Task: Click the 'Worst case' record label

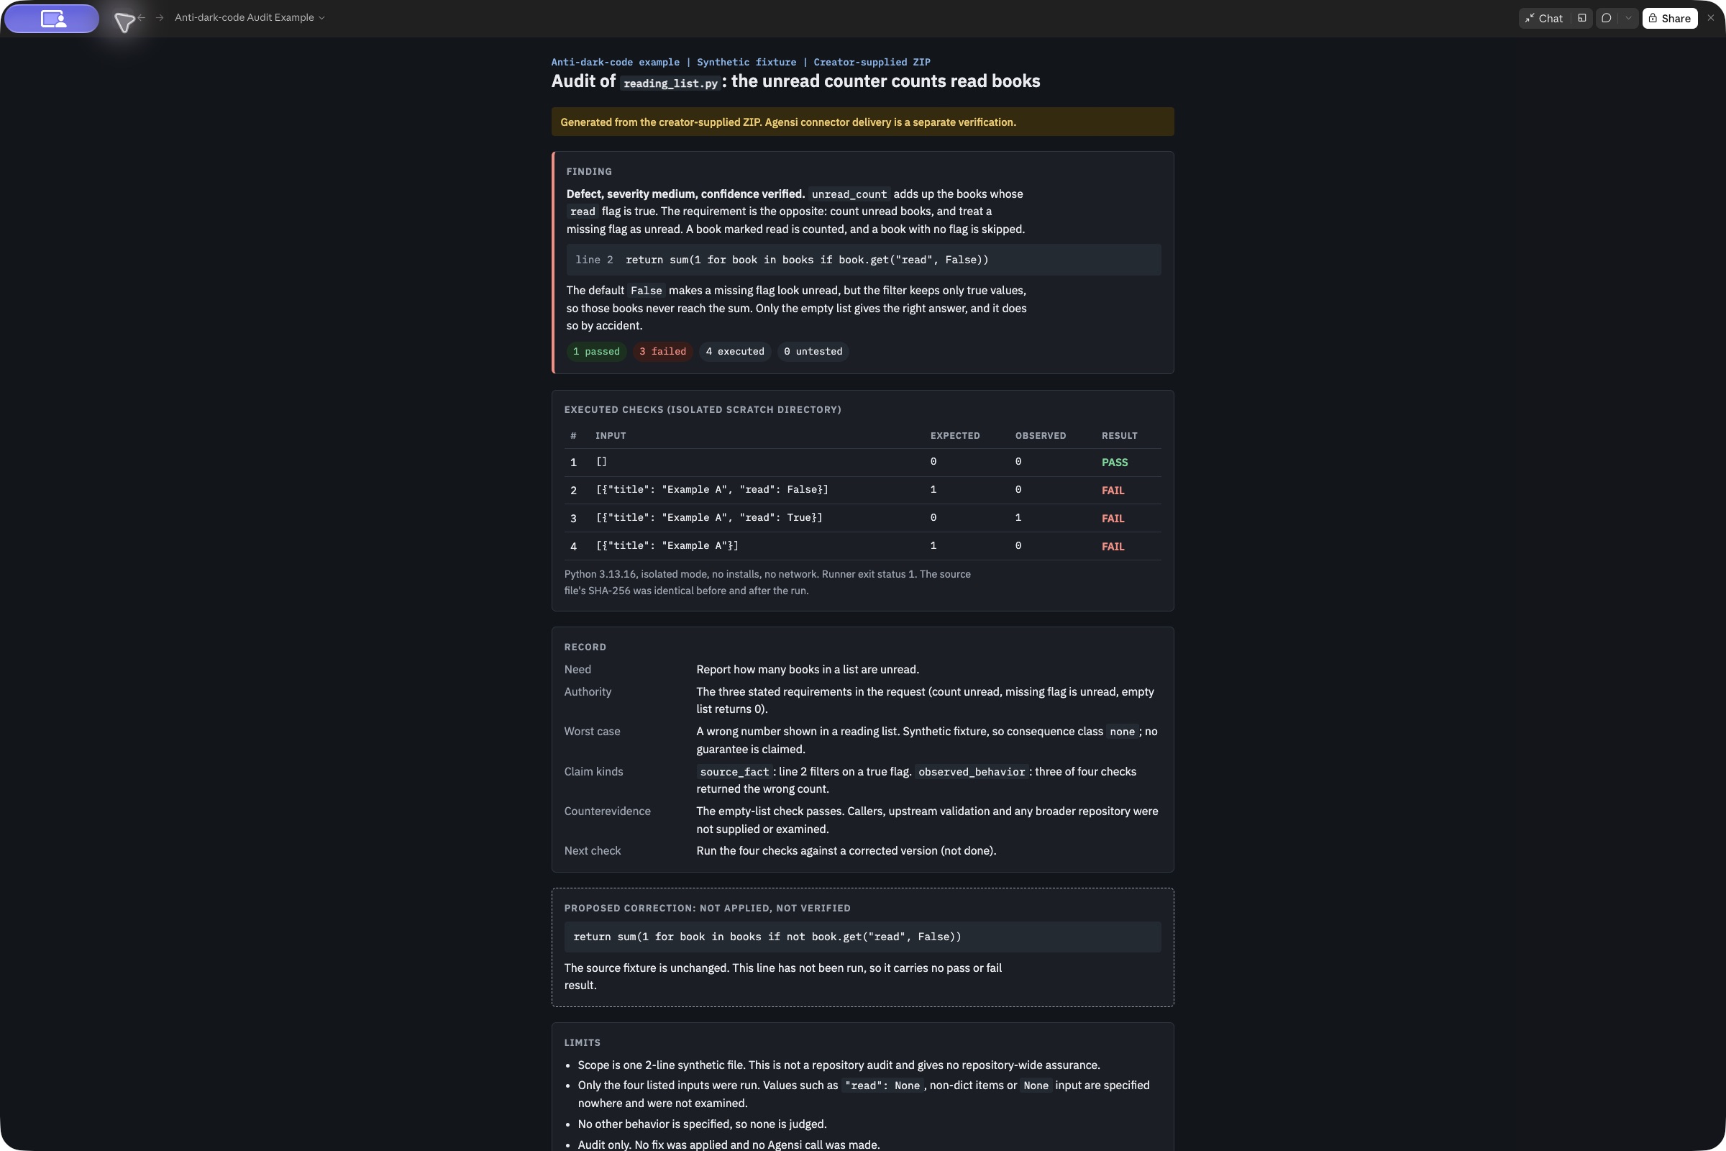Action: pyautogui.click(x=591, y=731)
